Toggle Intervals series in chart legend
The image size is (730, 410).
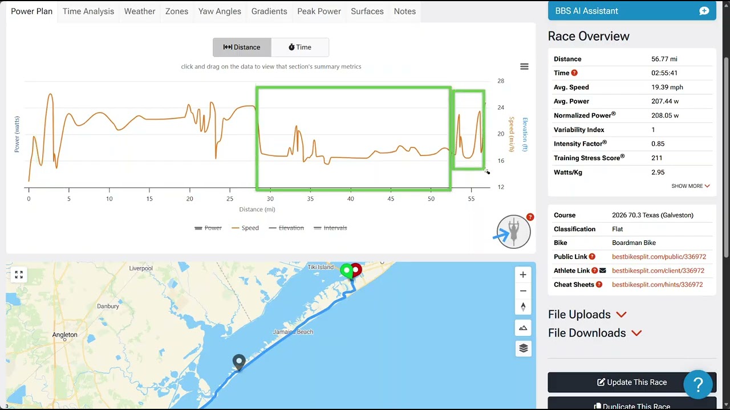(x=330, y=228)
